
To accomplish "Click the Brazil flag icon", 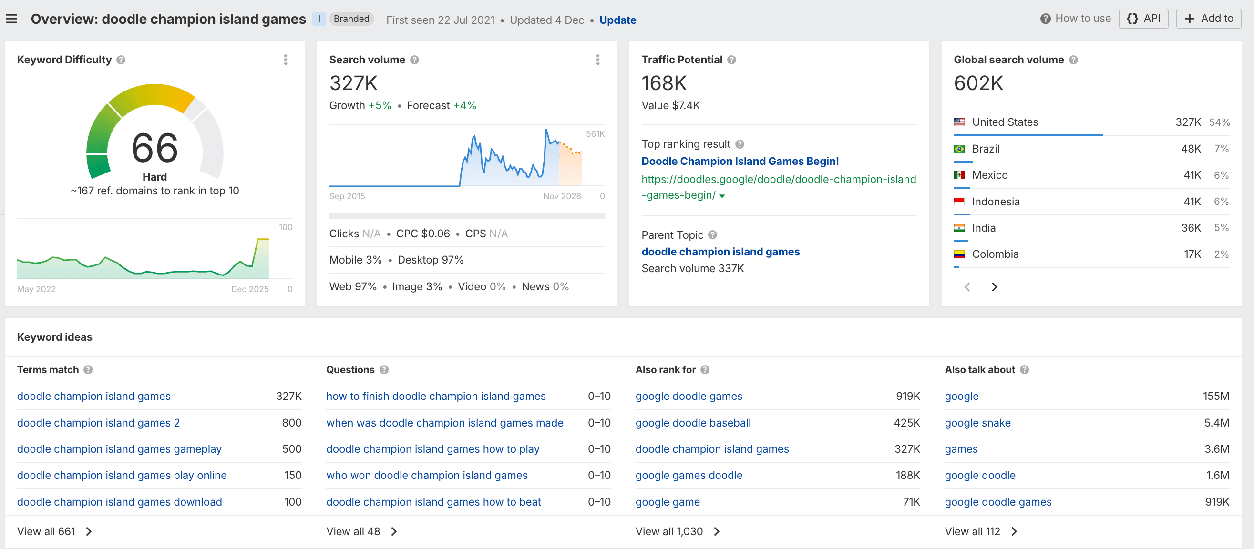I will tap(959, 148).
